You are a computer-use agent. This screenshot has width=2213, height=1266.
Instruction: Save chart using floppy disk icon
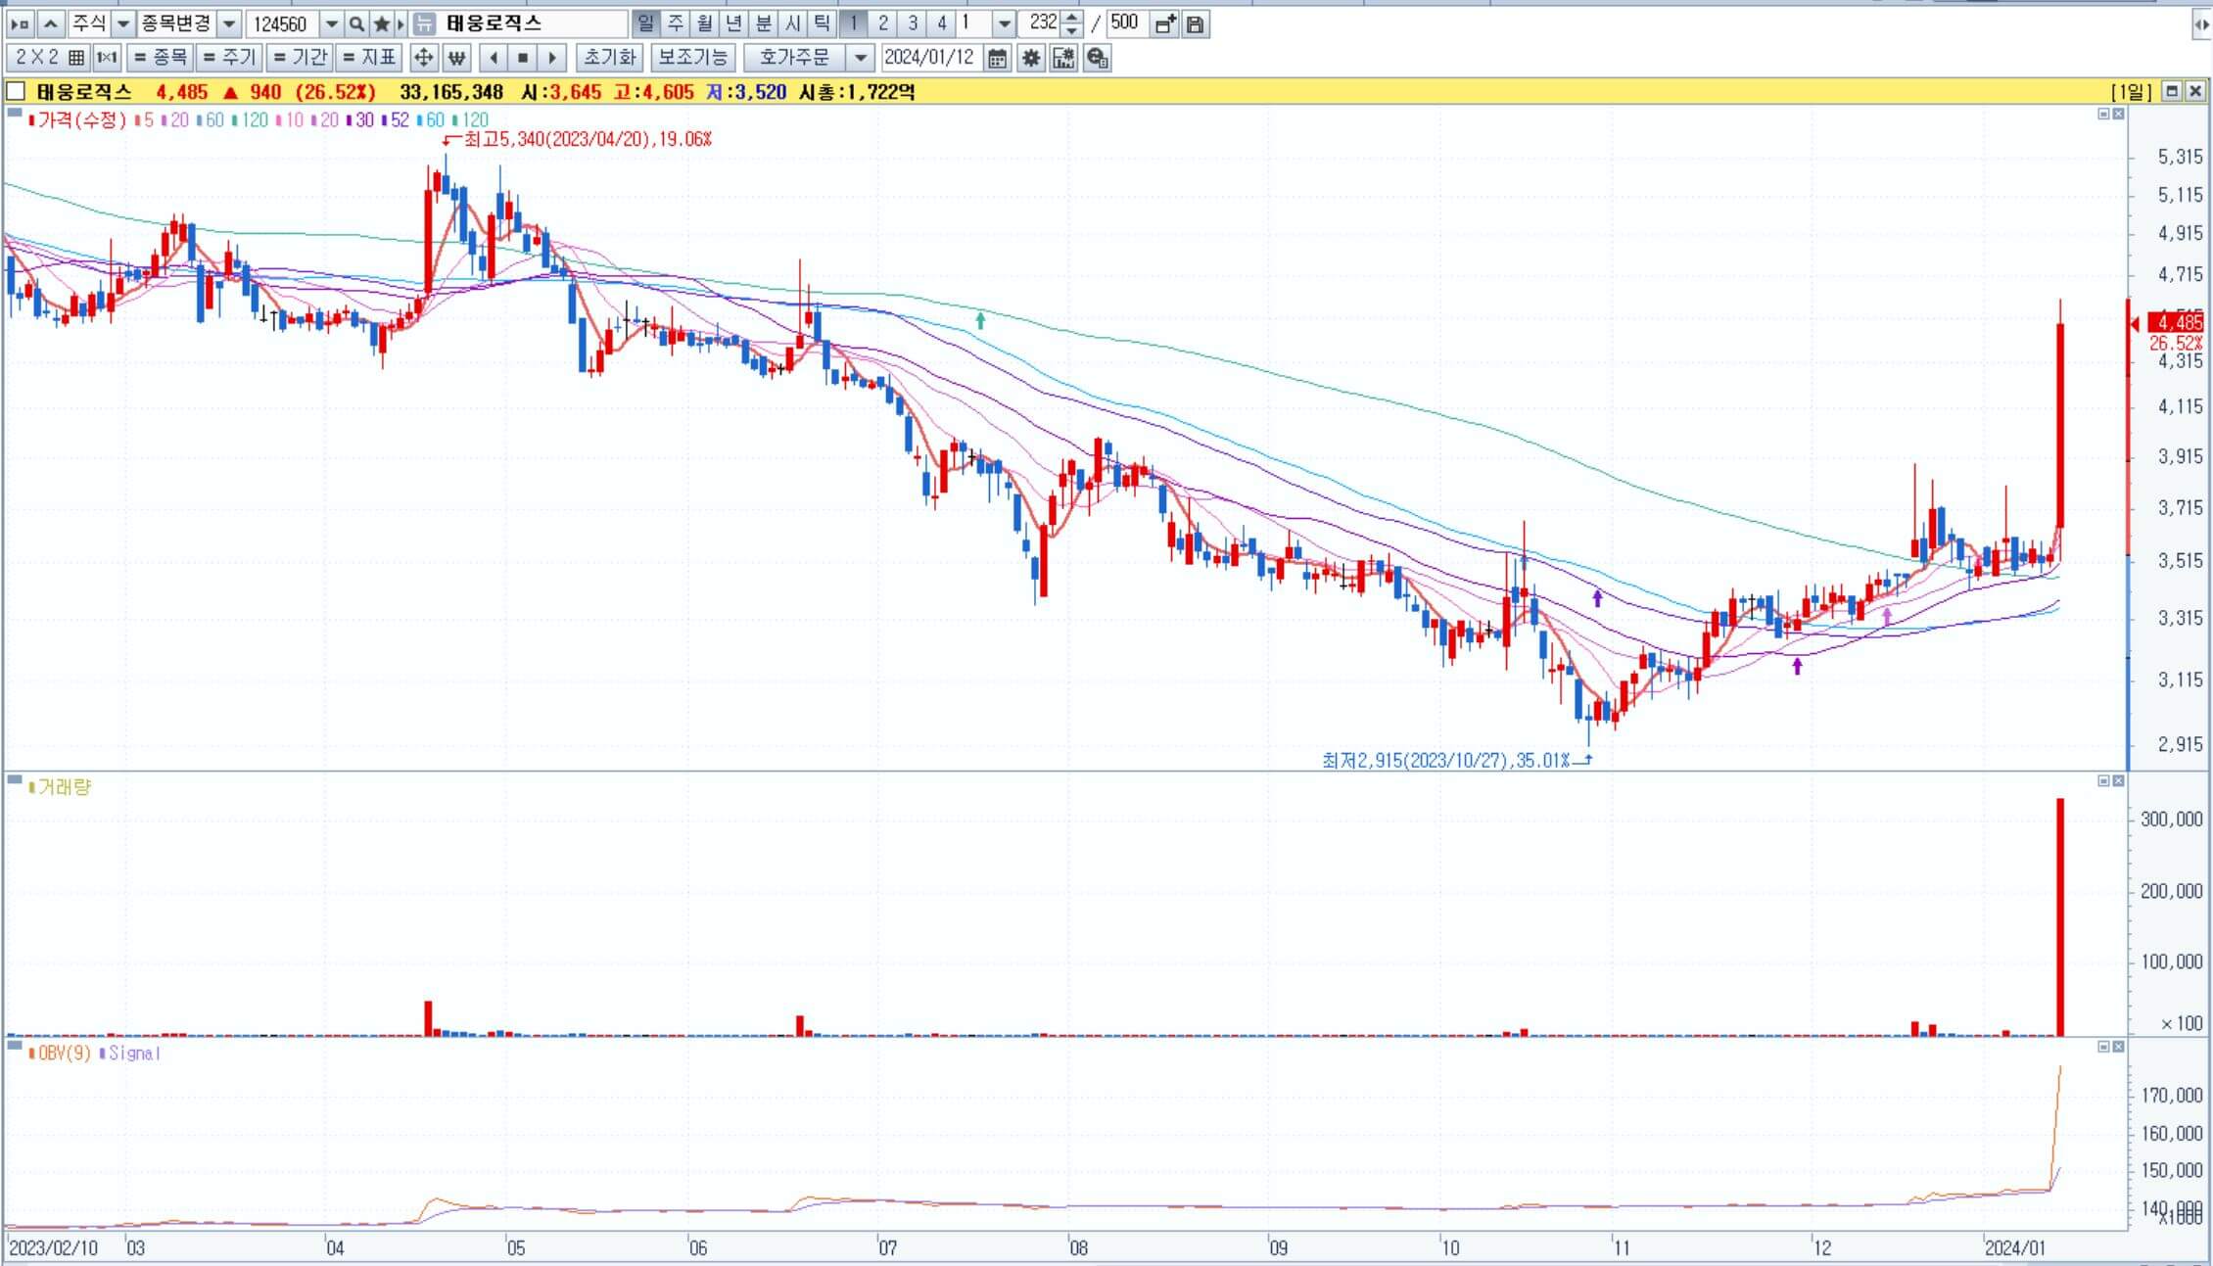[x=1195, y=23]
